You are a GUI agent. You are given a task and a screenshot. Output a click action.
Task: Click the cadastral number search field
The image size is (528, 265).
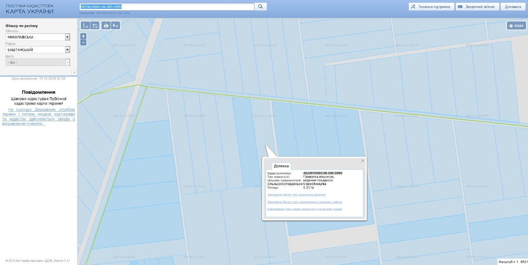(167, 7)
